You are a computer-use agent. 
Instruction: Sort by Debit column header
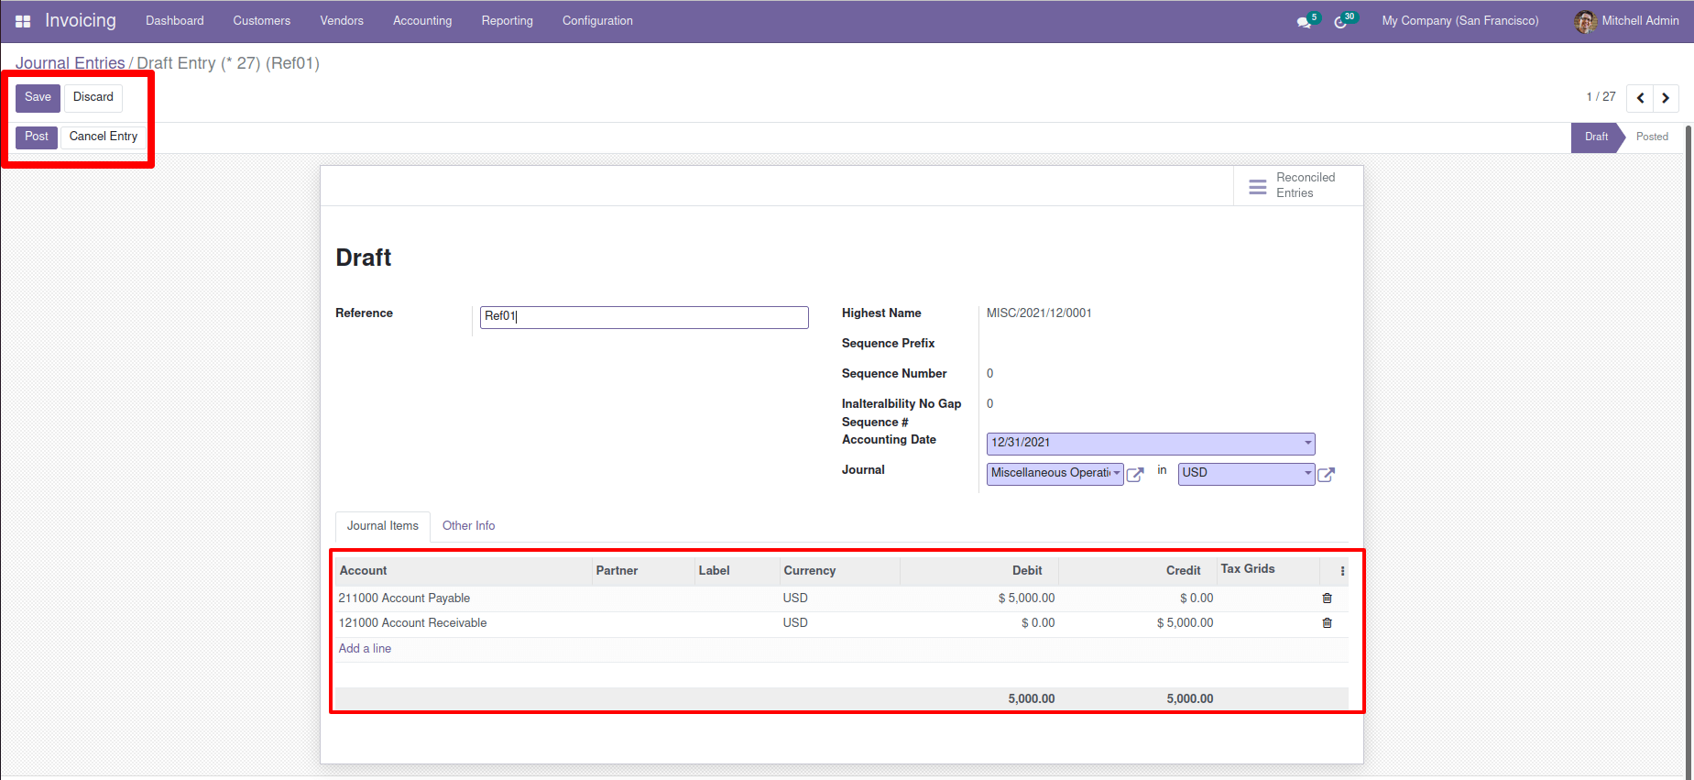[979, 571]
